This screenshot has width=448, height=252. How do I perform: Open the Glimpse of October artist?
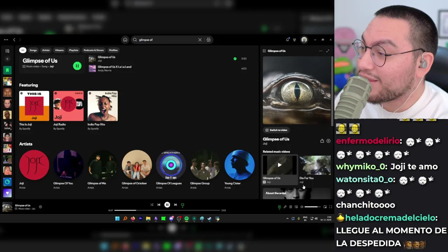click(137, 170)
